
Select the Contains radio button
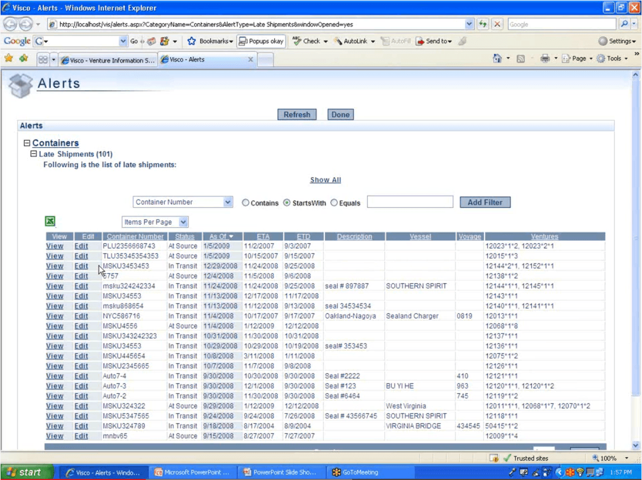coord(245,203)
